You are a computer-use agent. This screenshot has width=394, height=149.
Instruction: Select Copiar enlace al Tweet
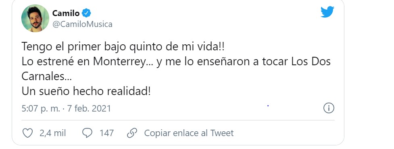point(189,133)
